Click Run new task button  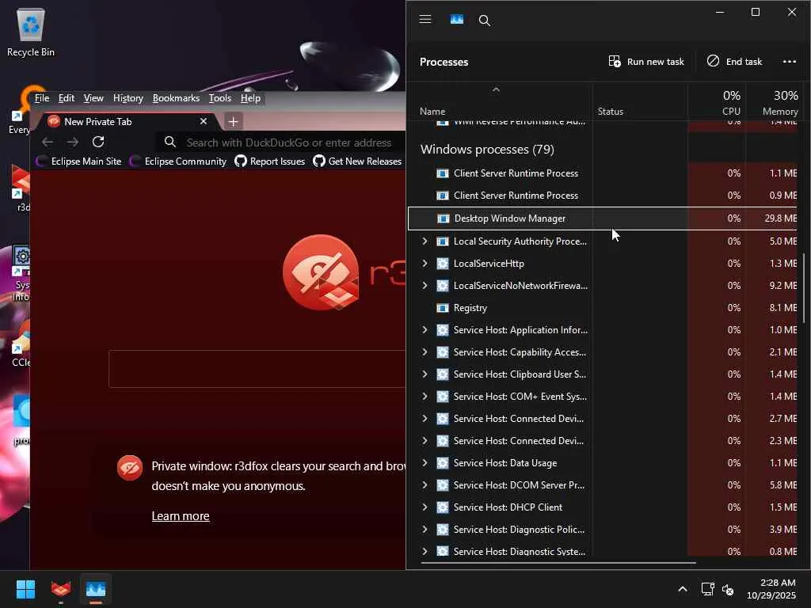(x=646, y=62)
